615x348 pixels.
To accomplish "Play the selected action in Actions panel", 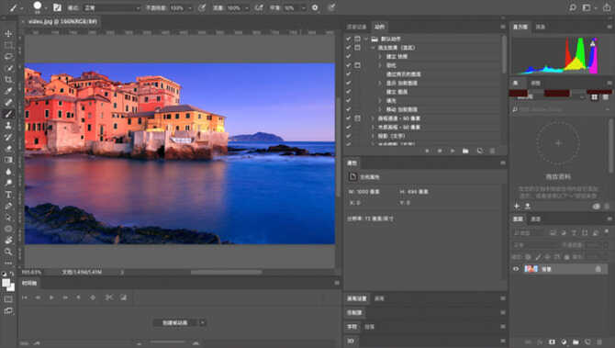I will 453,151.
